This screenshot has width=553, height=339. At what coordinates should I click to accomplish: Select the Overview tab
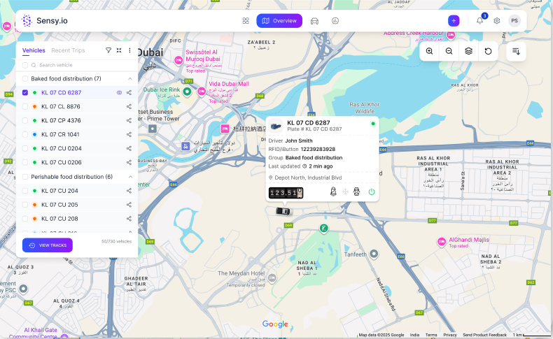pos(279,21)
